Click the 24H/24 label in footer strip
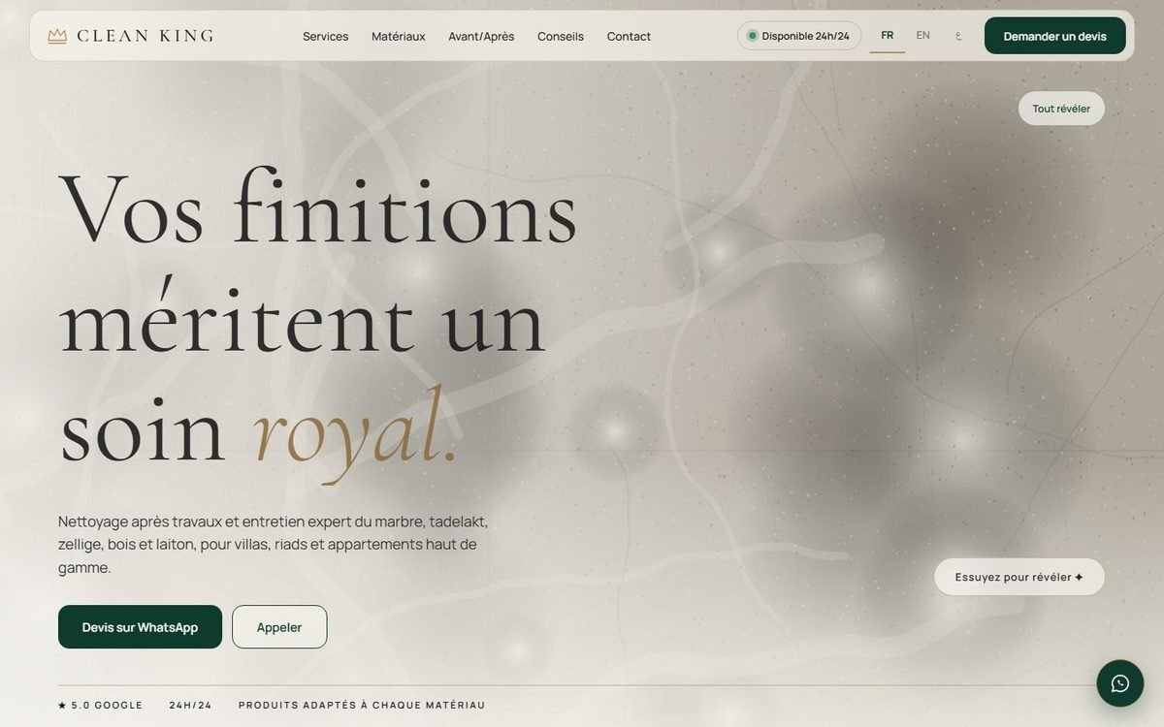1164x727 pixels. tap(191, 706)
